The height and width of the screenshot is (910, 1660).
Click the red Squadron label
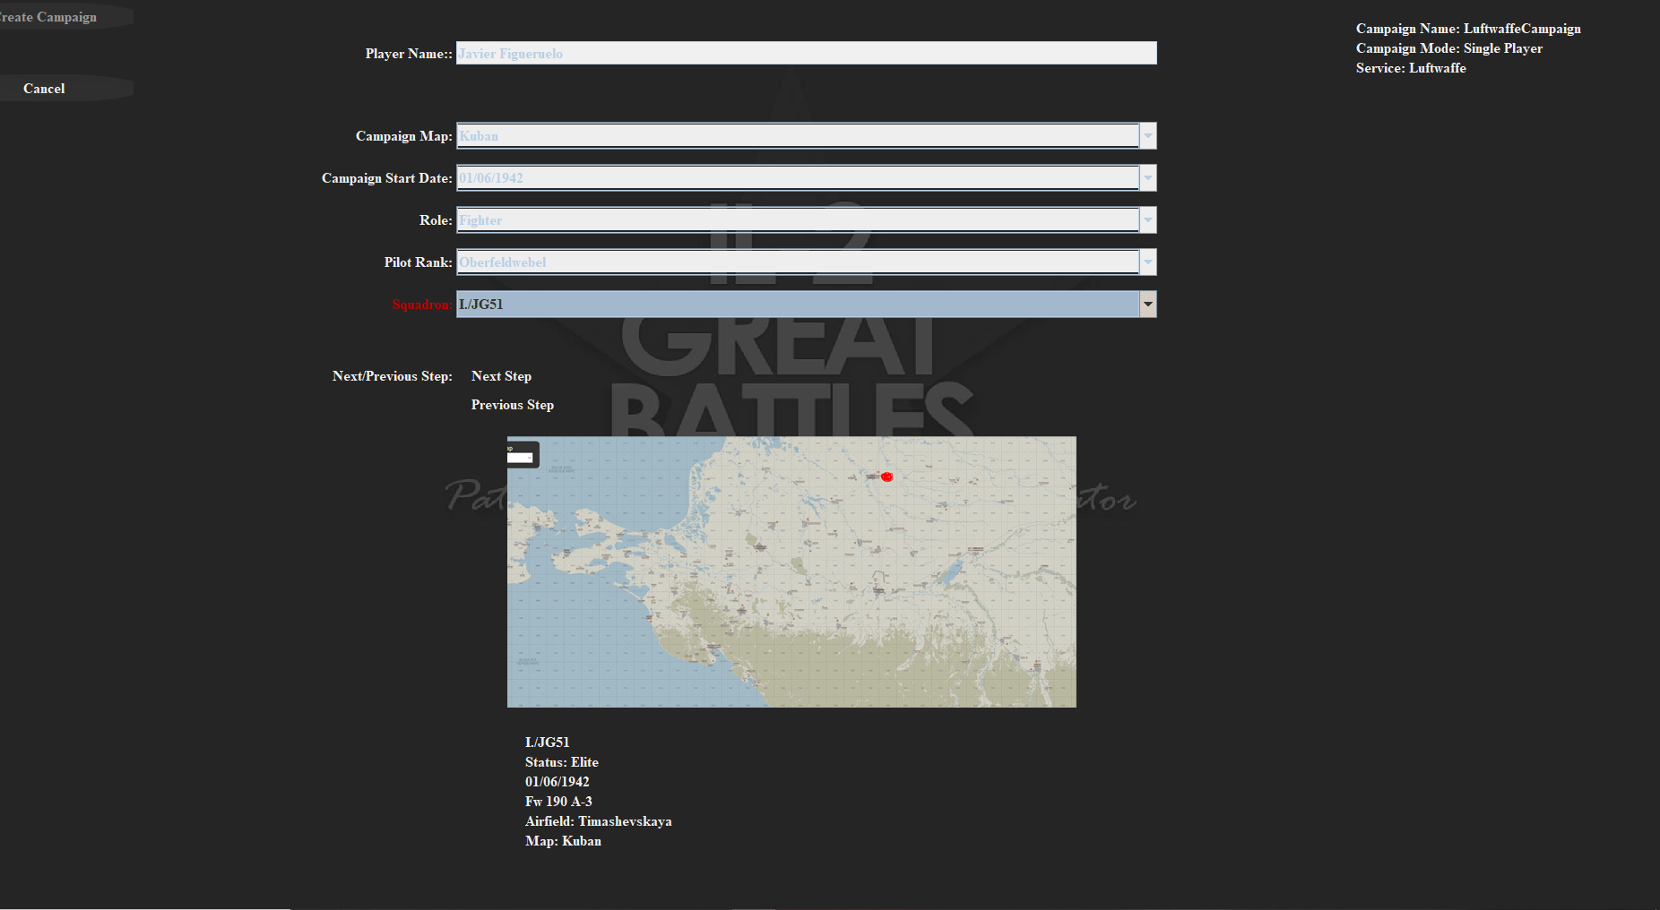(x=421, y=305)
